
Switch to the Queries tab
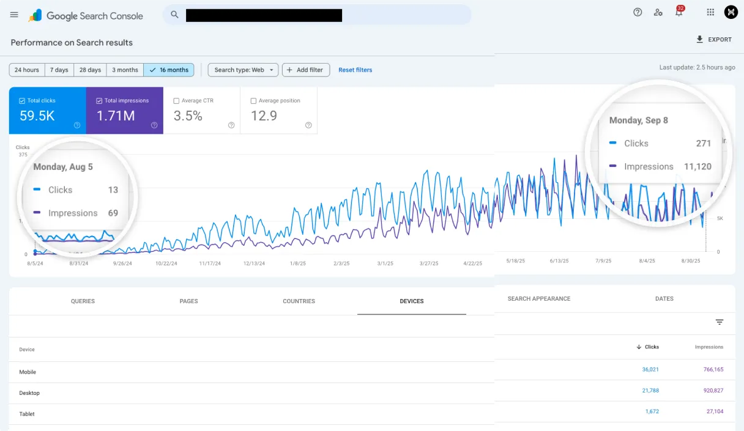pos(83,301)
